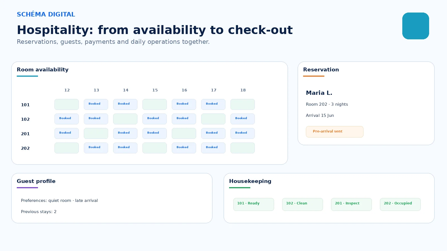Select the Booked cell for room 101 on 16
447x251 pixels.
click(x=184, y=104)
